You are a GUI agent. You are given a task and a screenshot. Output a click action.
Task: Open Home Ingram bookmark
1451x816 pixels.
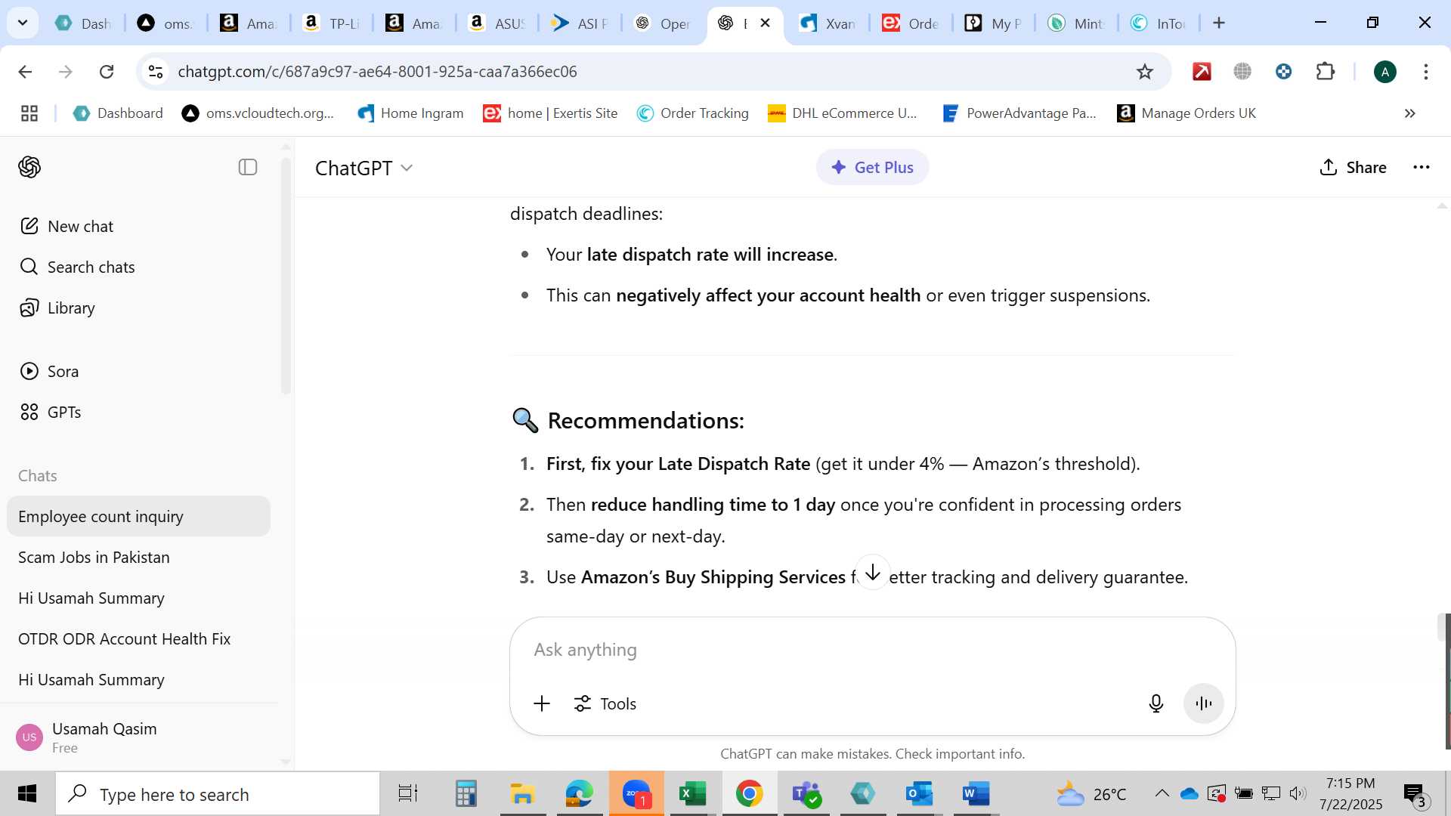410,113
